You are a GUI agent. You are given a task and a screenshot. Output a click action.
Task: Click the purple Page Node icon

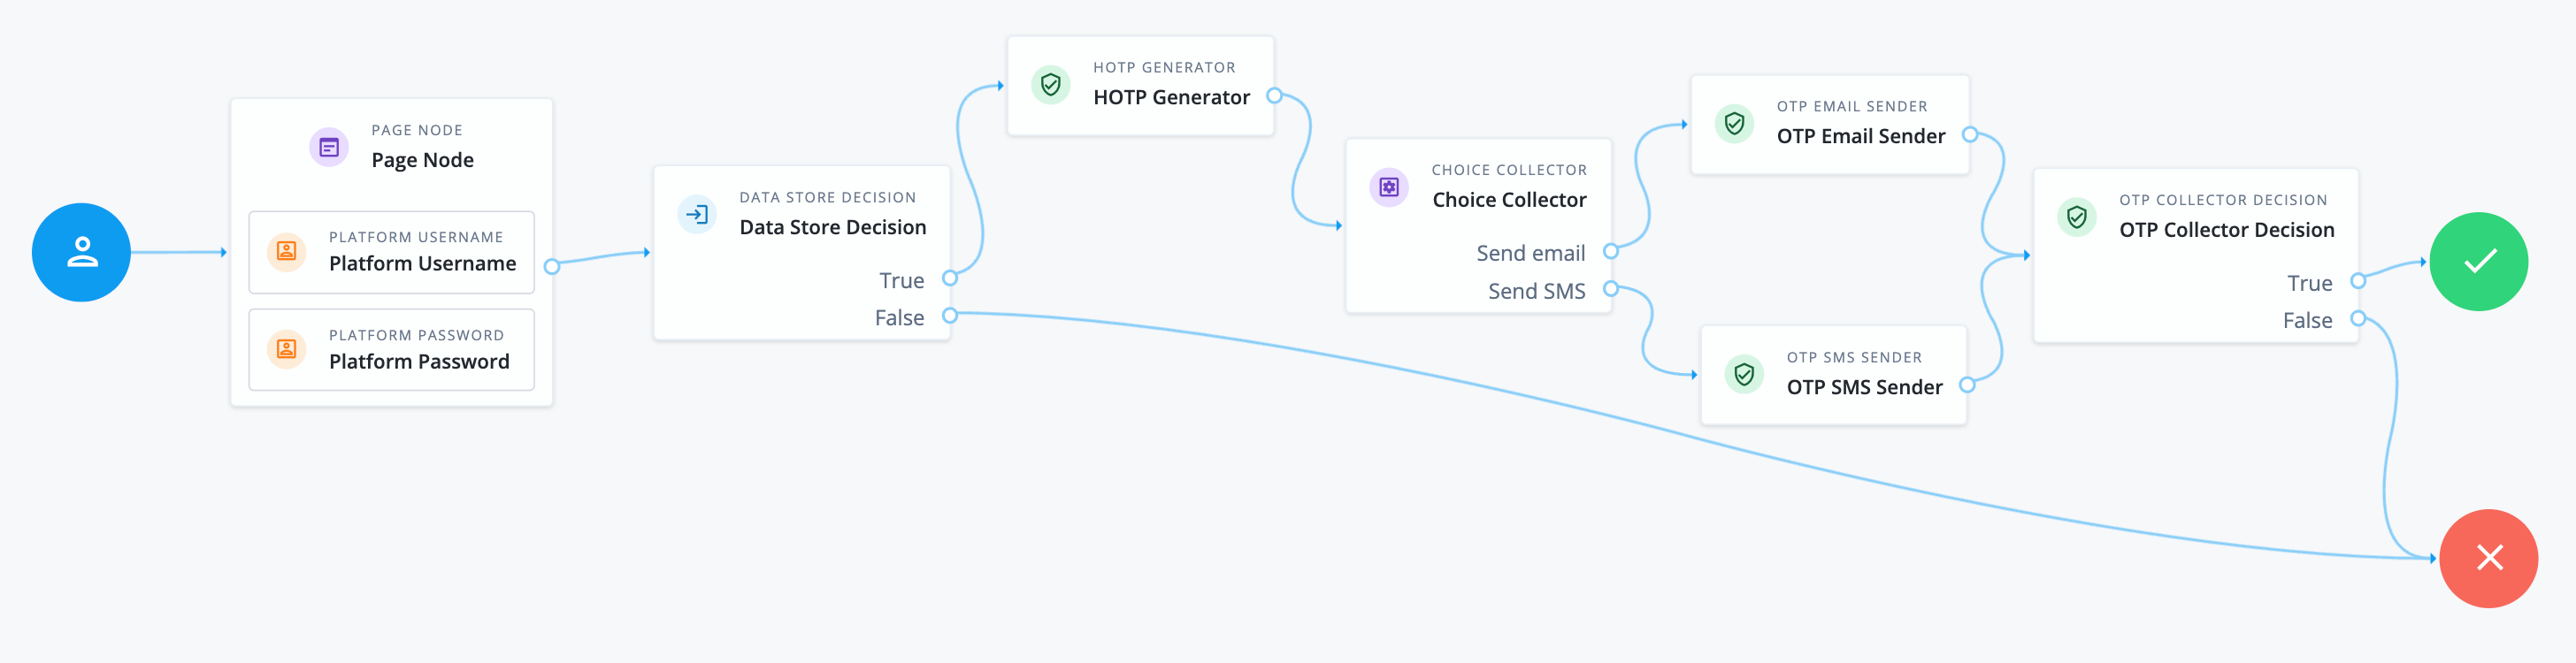click(x=329, y=148)
